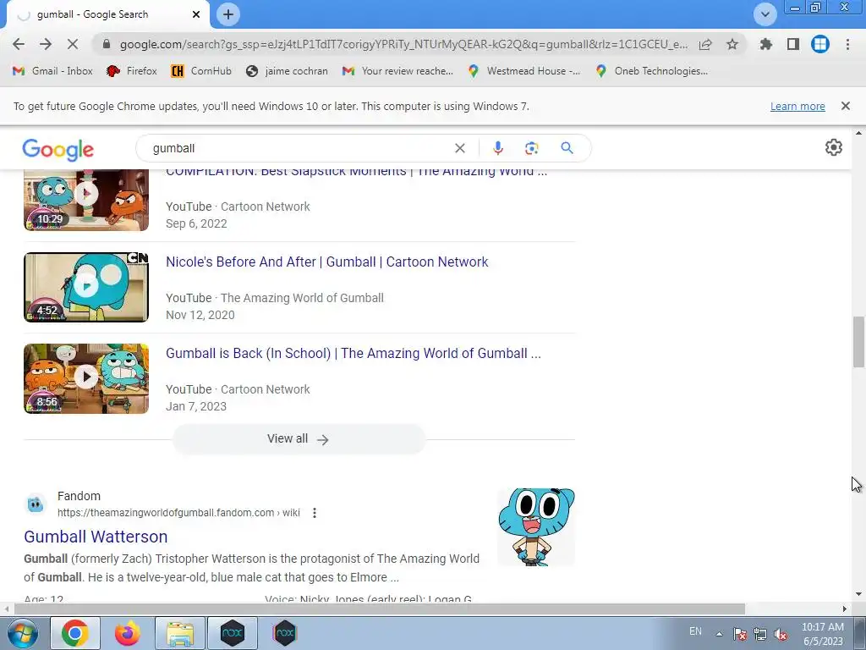Open the Windows Start menu
866x650 pixels.
coord(22,633)
